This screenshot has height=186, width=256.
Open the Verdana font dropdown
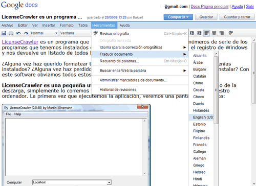(x=75, y=33)
